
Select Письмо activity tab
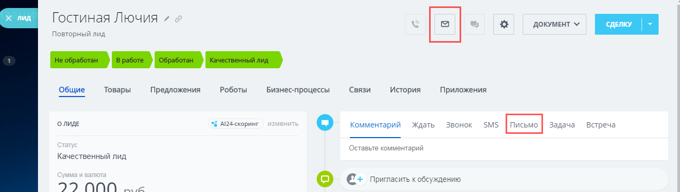pyautogui.click(x=524, y=125)
